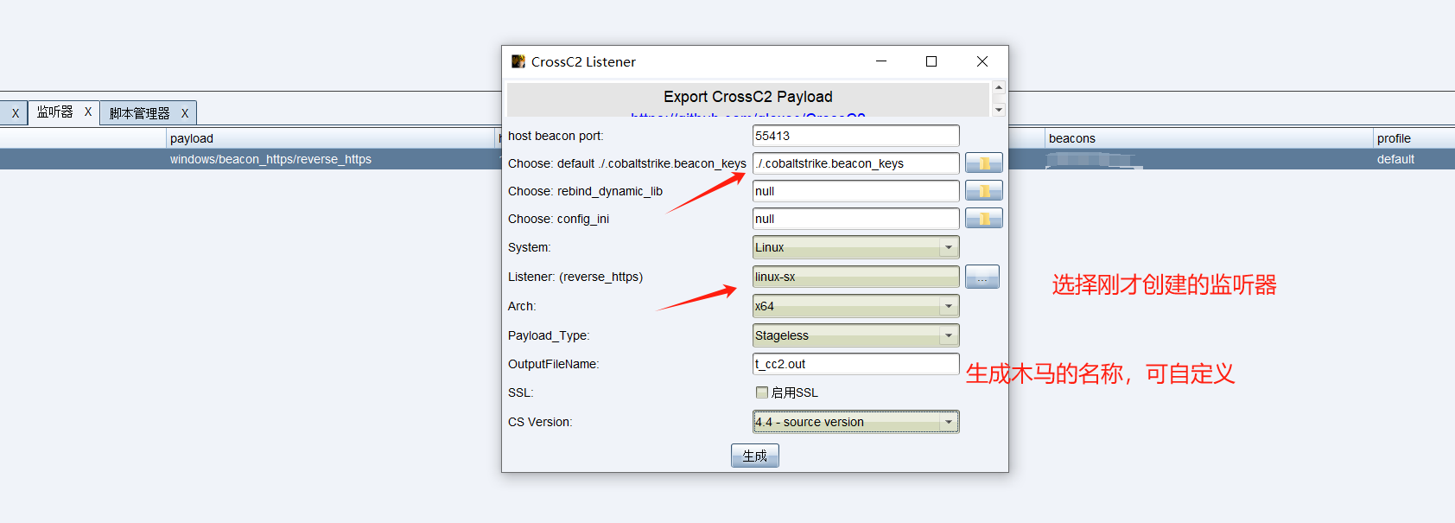Click the dialog scrollbar up arrow

pyautogui.click(x=999, y=87)
